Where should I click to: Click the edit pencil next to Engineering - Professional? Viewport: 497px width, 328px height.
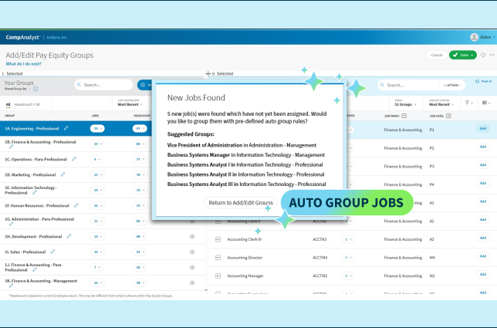pyautogui.click(x=66, y=128)
